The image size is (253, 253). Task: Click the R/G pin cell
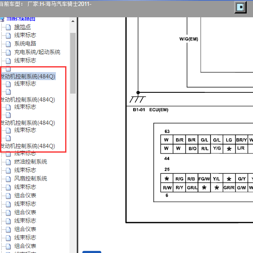179,179
